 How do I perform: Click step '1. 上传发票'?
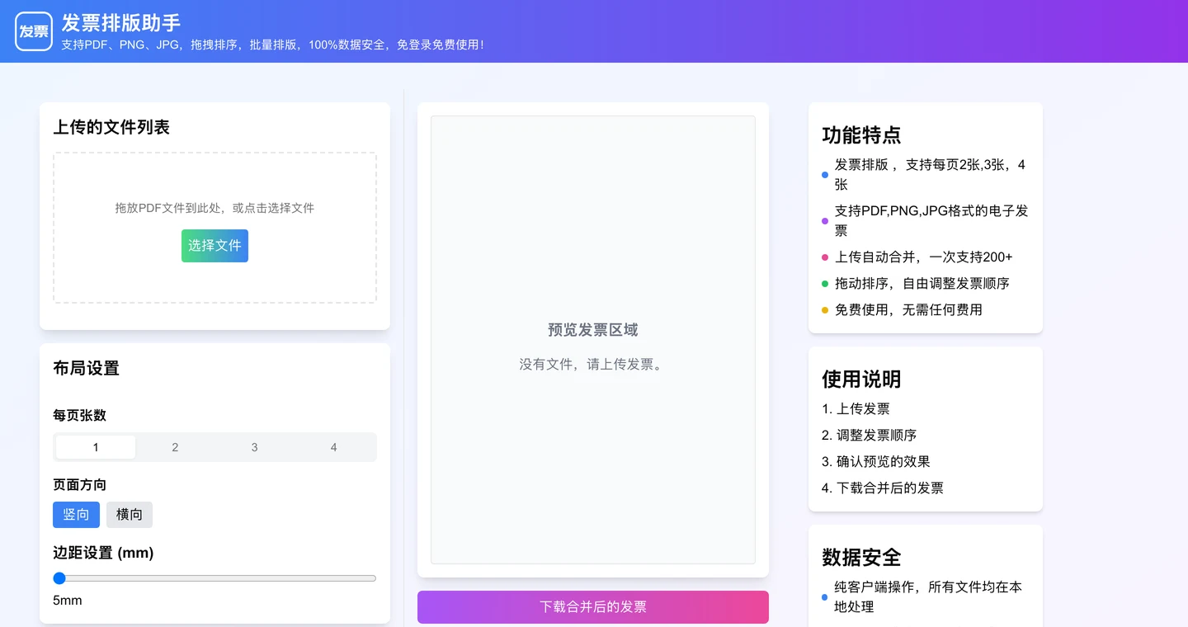[x=856, y=409]
